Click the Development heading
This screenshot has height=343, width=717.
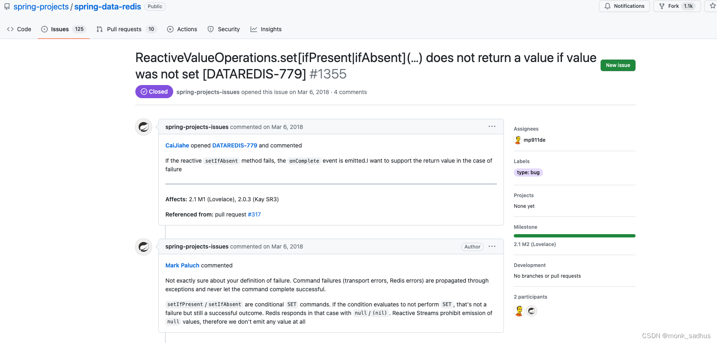(530, 265)
